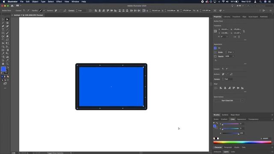The width and height of the screenshot is (274, 154).
Task: Click the Start Global Edit button
Action: tap(227, 101)
